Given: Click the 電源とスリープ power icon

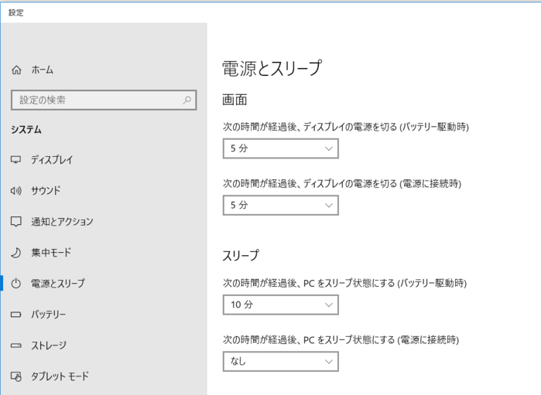Looking at the screenshot, I should (x=16, y=284).
